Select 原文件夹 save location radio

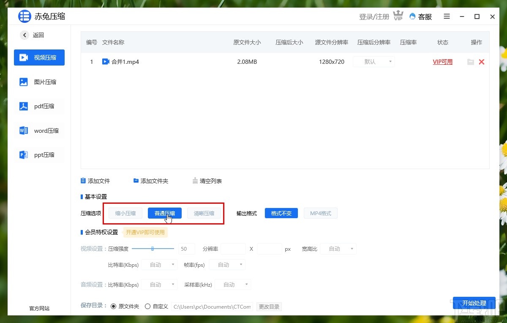[113, 307]
